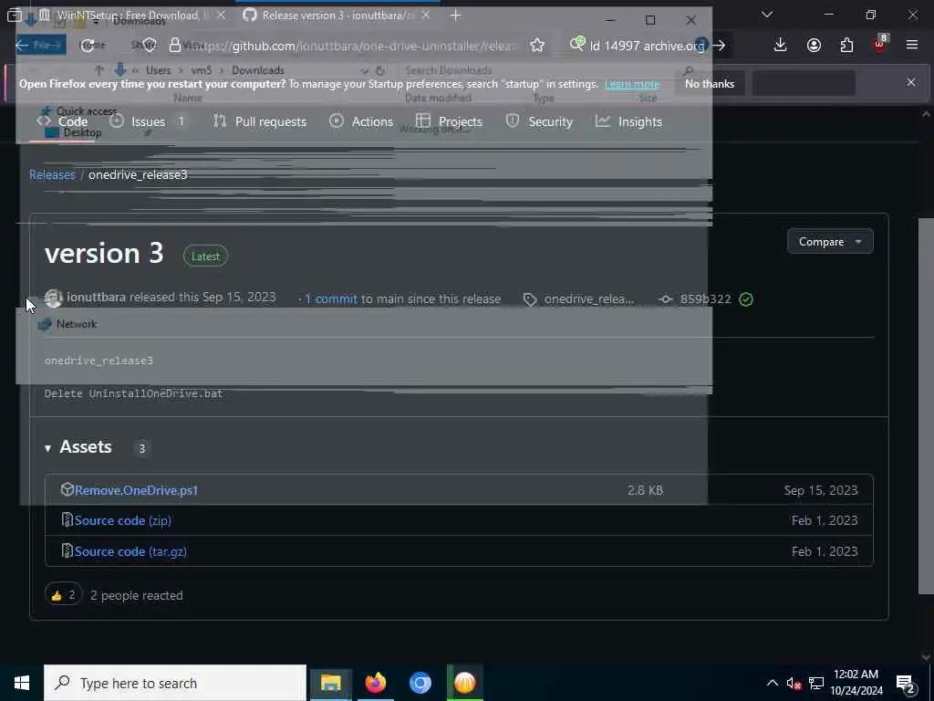Click ionuttbara avatar image
934x701 pixels.
click(54, 298)
